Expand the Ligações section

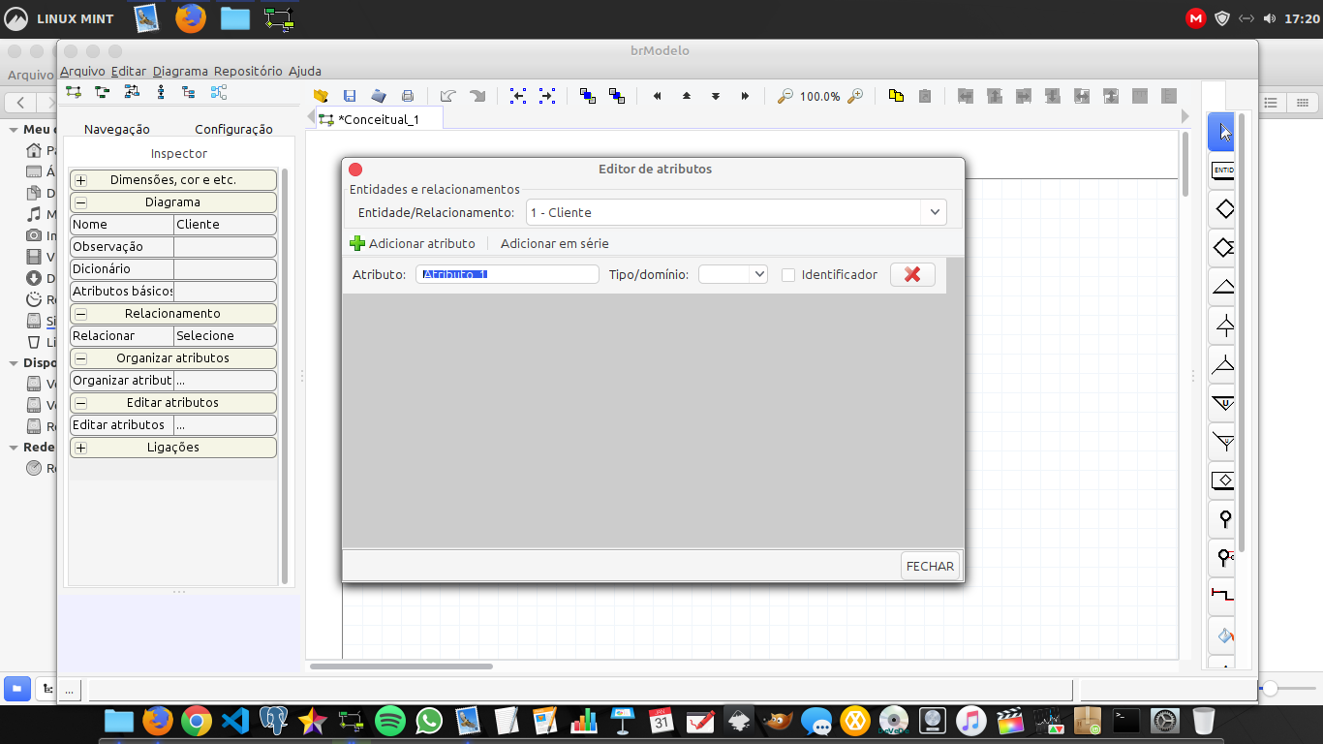81,448
